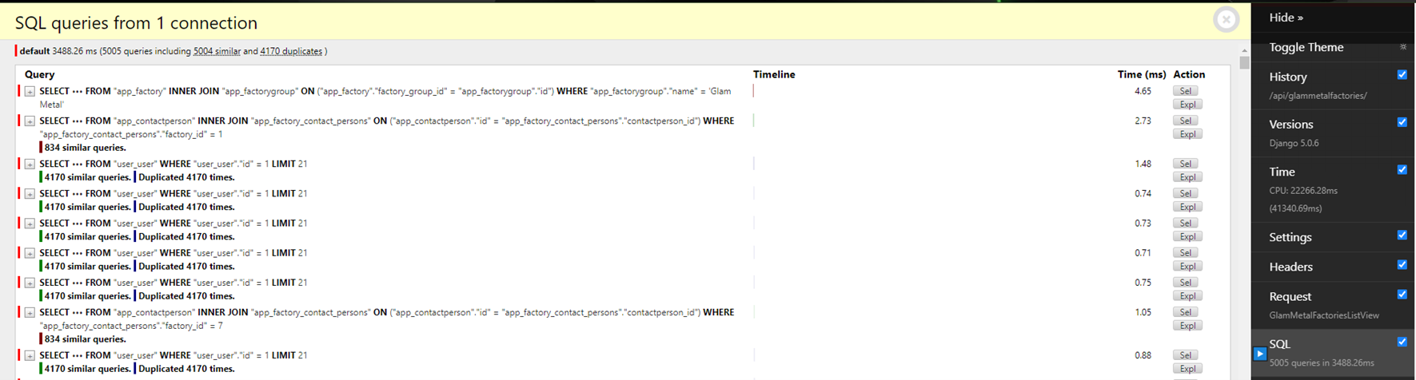1416x380 pixels.
Task: Expand the contactperson query taking 1.05 ms
Action: click(x=30, y=313)
